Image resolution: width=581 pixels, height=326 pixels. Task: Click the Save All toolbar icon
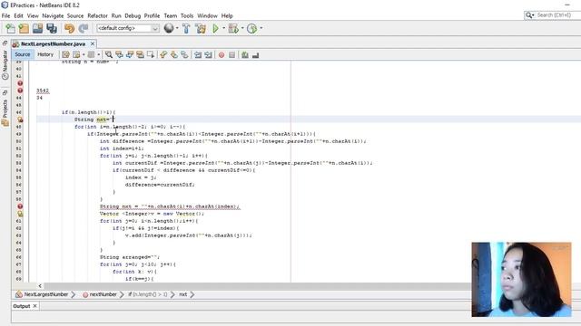[x=52, y=28]
